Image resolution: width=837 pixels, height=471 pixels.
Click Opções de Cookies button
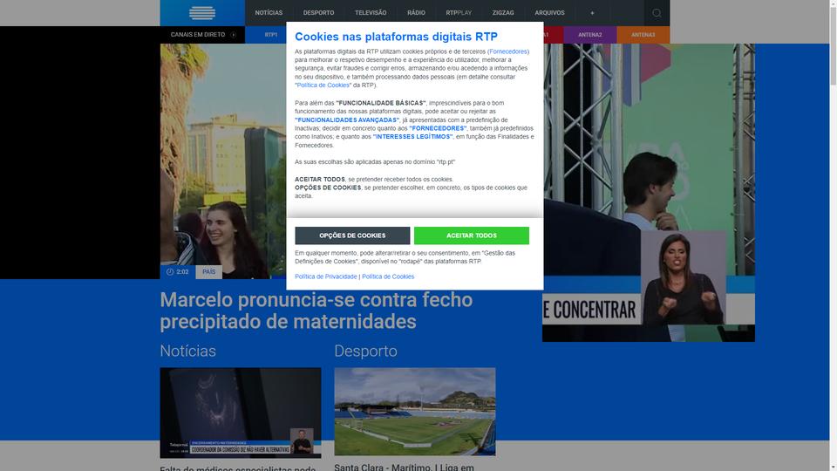[x=352, y=235]
